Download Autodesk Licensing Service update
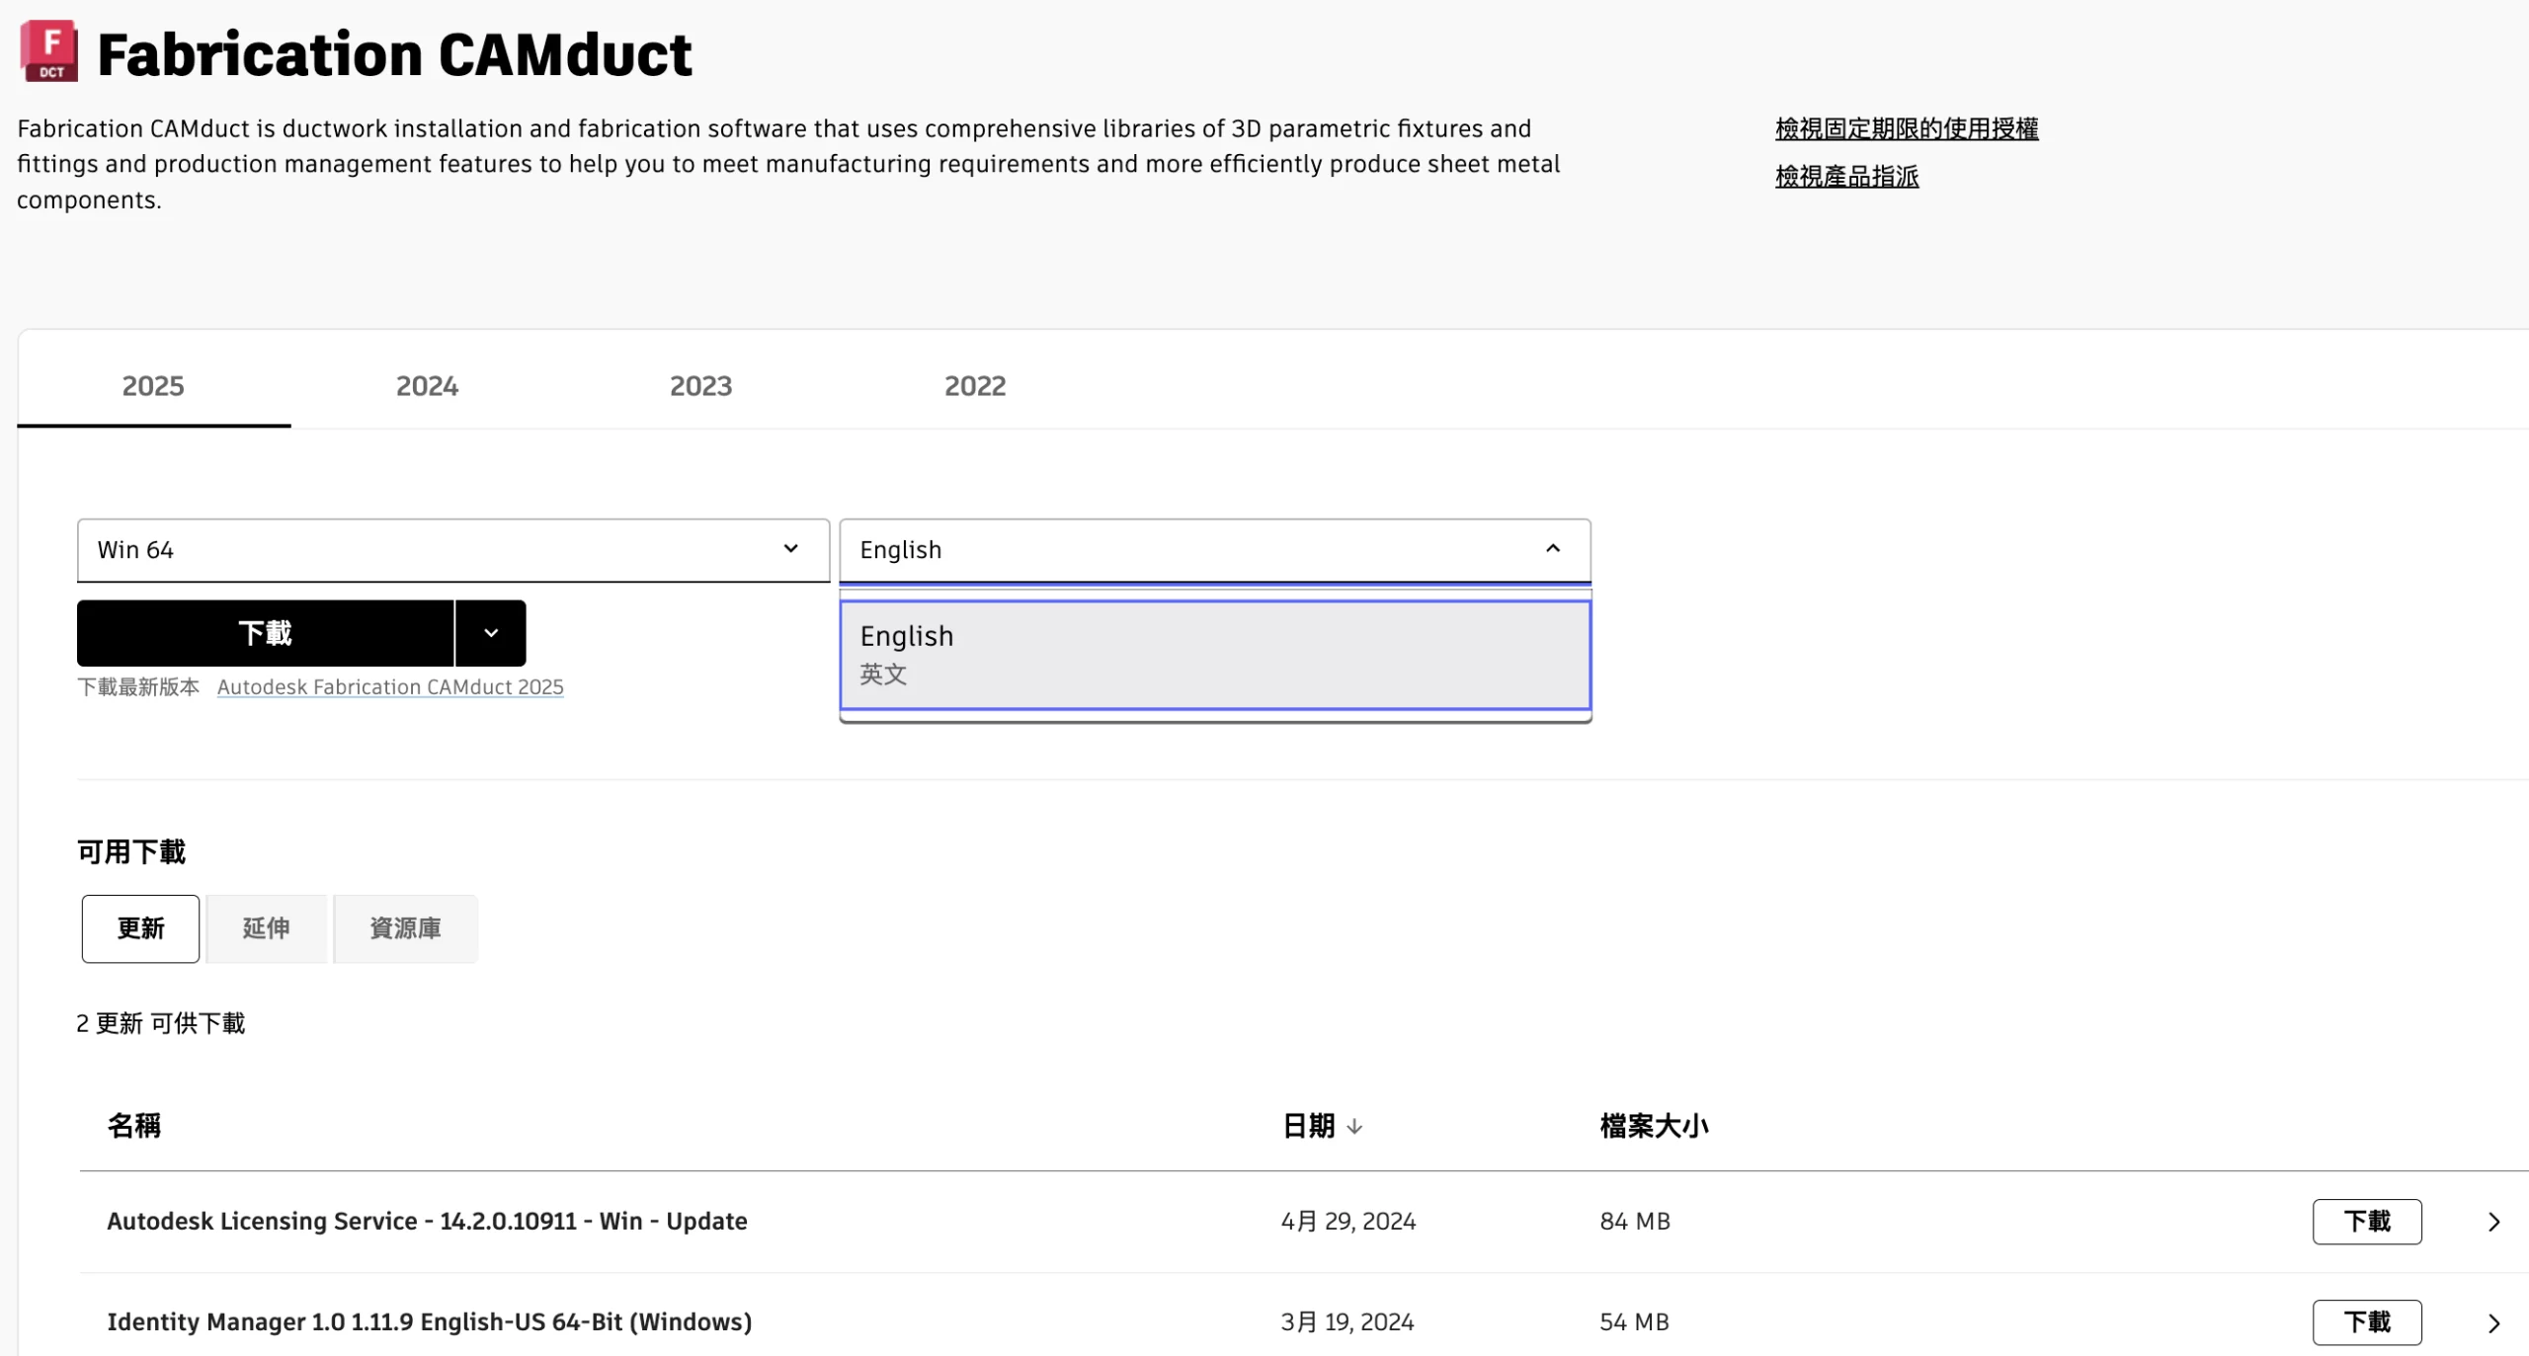Image resolution: width=2529 pixels, height=1356 pixels. click(2366, 1222)
